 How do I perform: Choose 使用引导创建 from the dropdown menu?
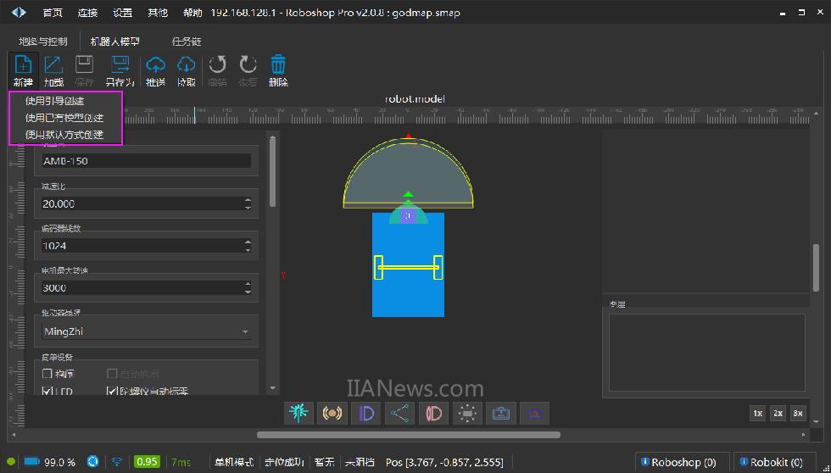[x=55, y=102]
